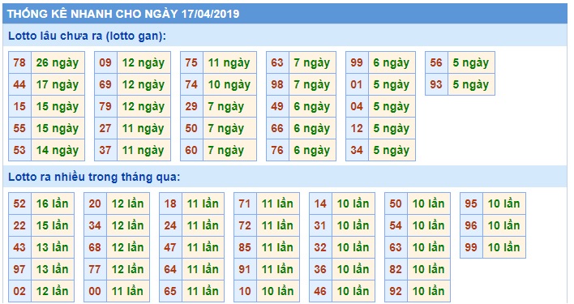Click lotto number 75

(191, 62)
